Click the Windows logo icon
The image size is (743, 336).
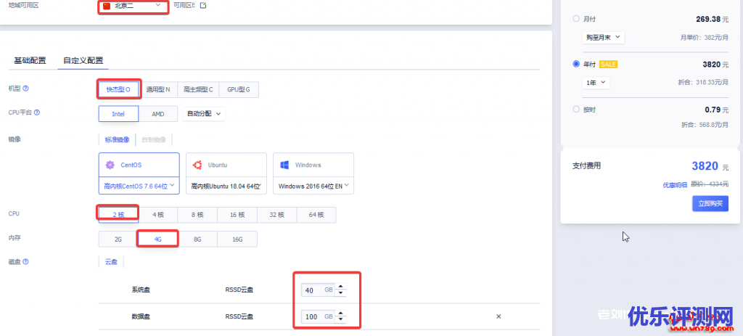click(284, 165)
